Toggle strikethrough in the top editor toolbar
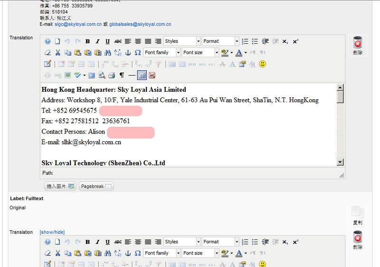Screen dimensions: 380x267 (x=118, y=41)
